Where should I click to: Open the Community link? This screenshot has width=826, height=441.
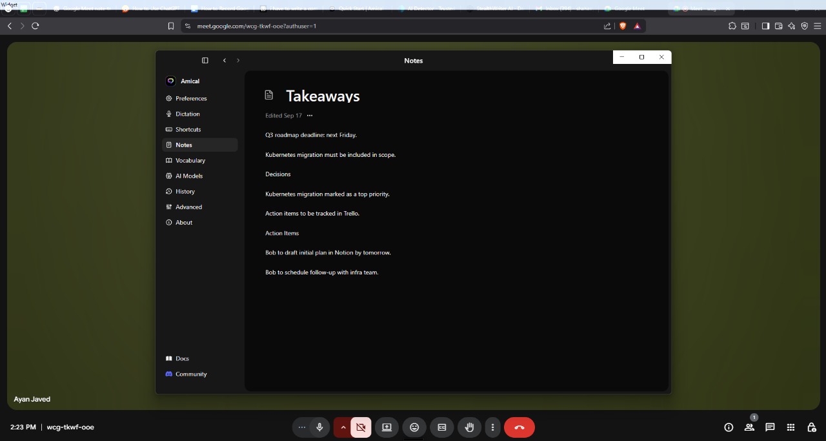(x=190, y=374)
